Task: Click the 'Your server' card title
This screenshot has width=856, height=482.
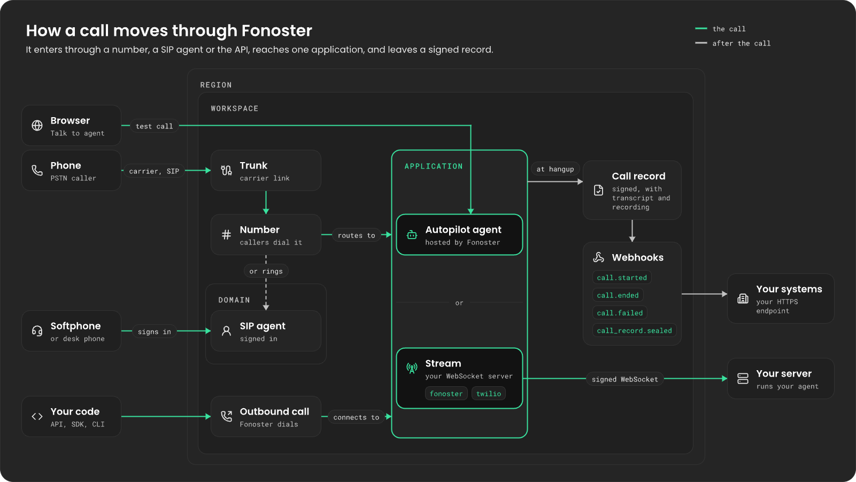Action: (x=784, y=373)
